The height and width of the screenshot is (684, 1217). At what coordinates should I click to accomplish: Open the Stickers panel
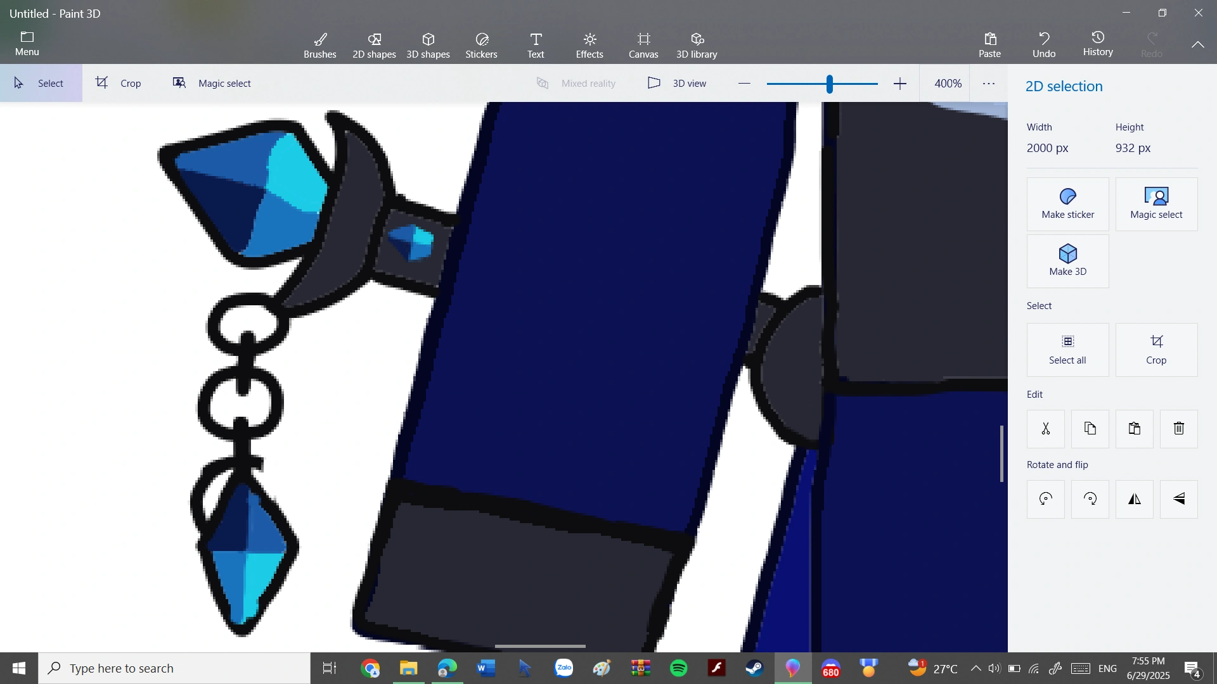click(481, 46)
